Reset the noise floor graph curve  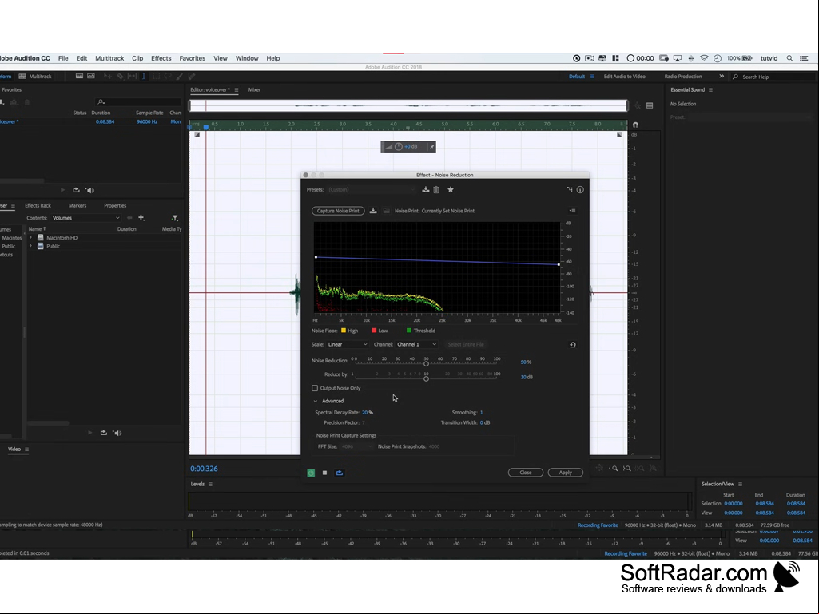coord(572,345)
